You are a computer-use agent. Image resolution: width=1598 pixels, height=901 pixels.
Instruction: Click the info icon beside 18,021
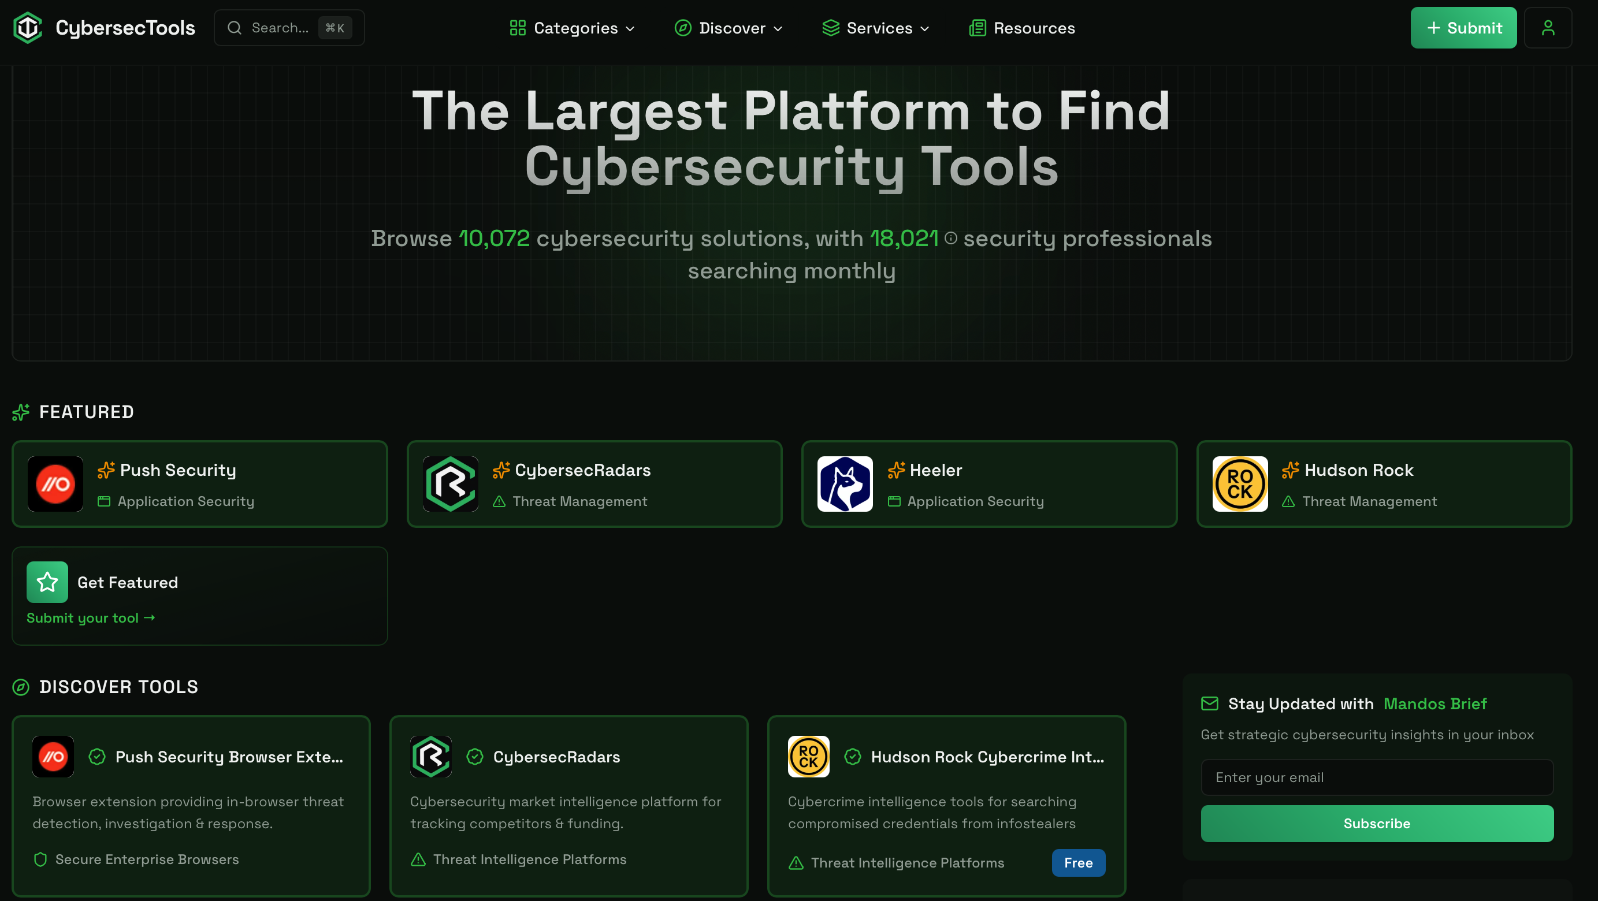[950, 238]
